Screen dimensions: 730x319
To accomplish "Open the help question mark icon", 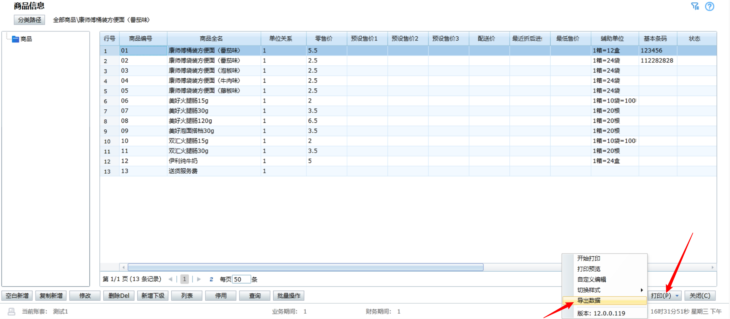I will tap(709, 7).
